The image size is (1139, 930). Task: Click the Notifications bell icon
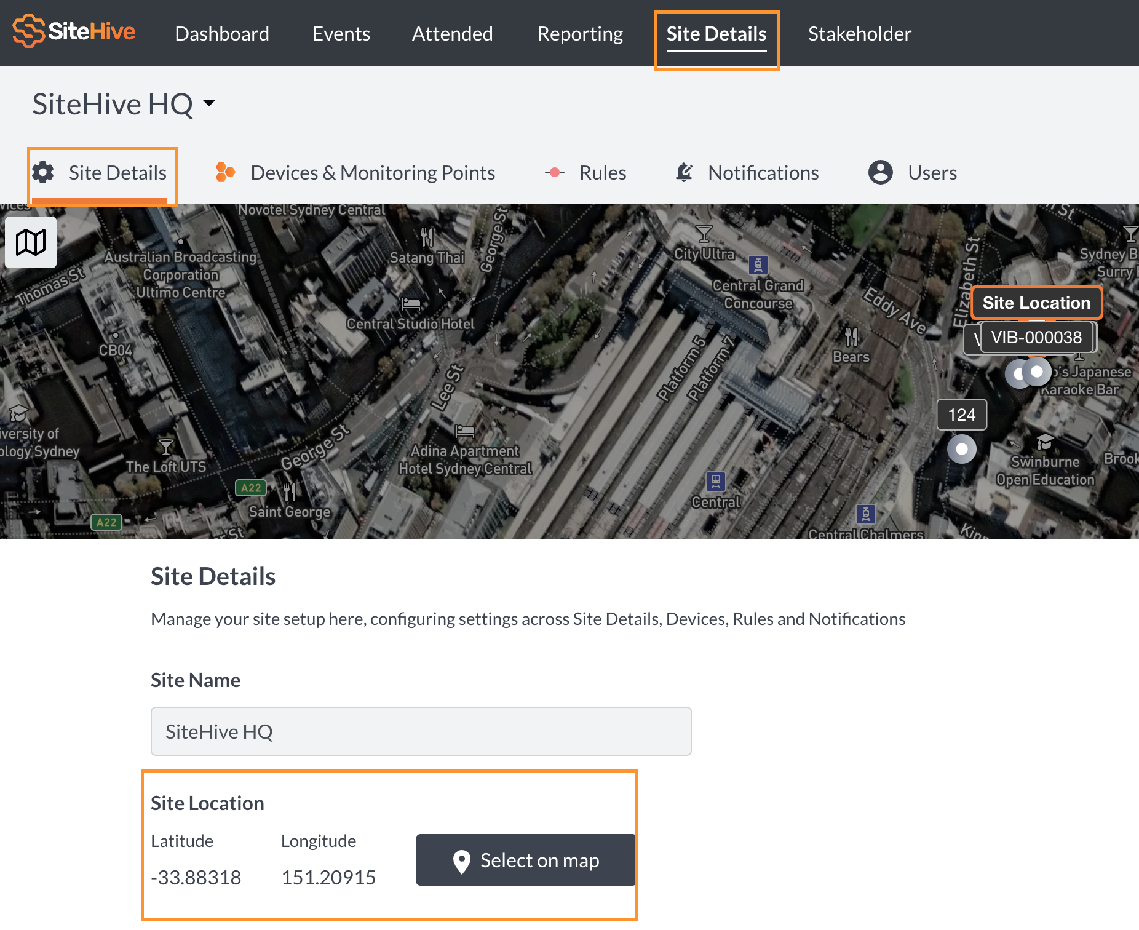click(685, 172)
